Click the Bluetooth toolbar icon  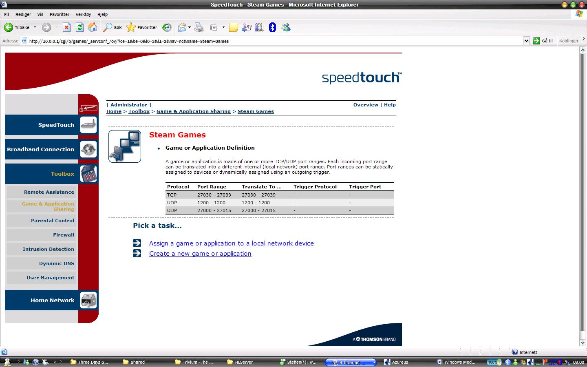click(x=272, y=27)
